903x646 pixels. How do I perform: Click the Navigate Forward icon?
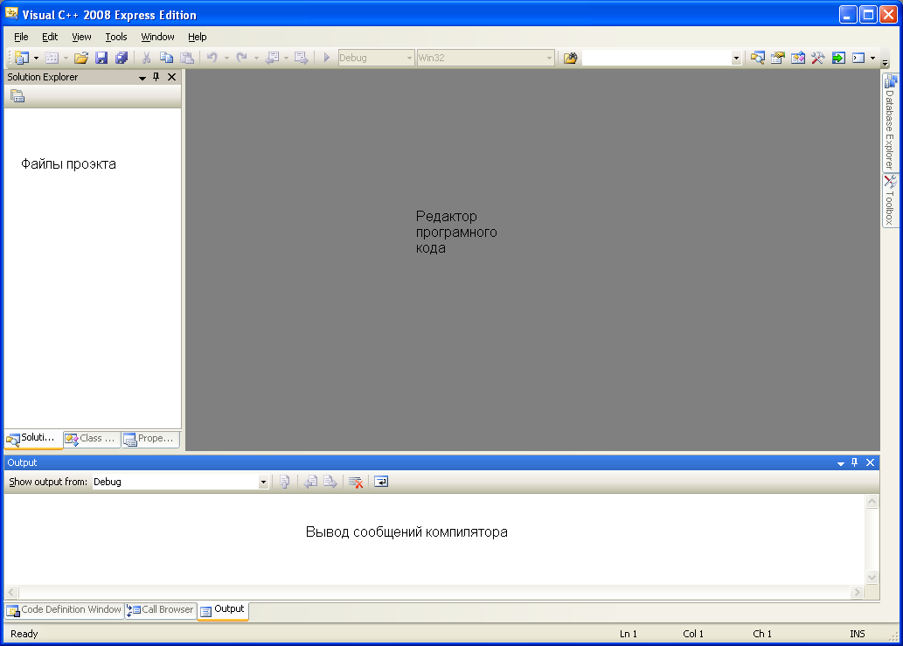pos(302,58)
